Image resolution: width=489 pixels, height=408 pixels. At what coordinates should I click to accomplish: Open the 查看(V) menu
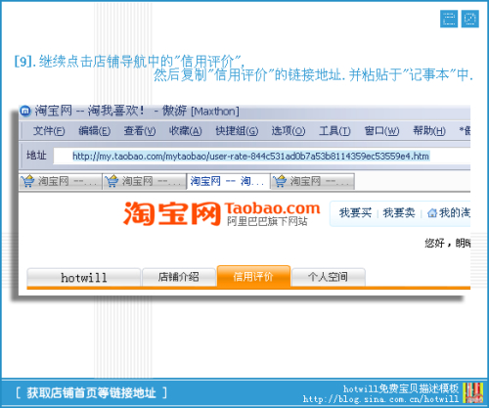[140, 131]
